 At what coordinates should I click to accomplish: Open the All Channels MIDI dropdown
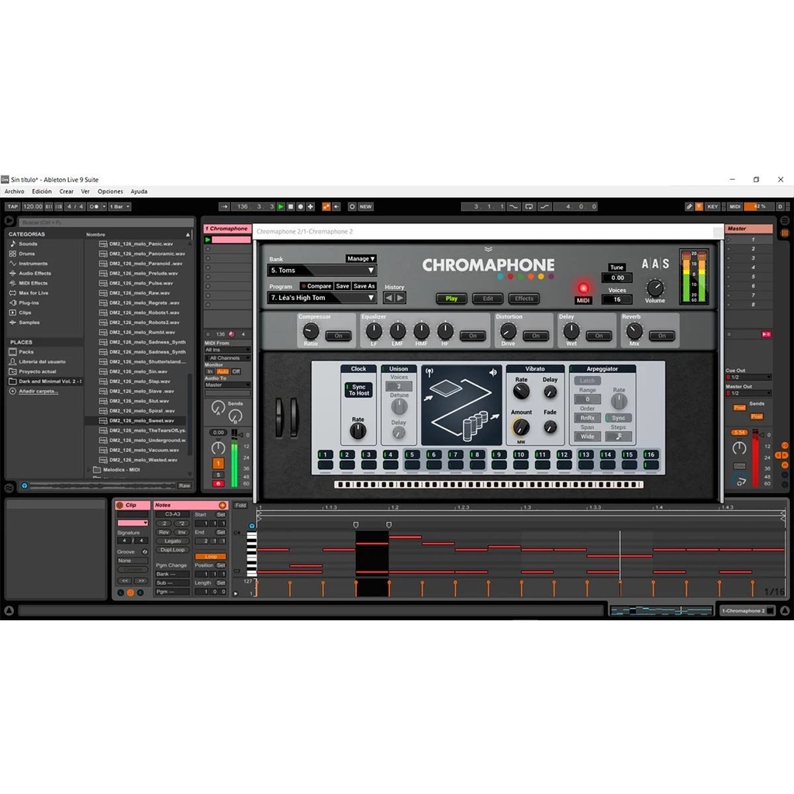pyautogui.click(x=227, y=358)
